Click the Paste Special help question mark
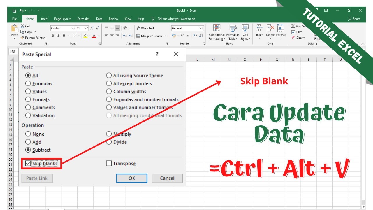 (x=157, y=54)
